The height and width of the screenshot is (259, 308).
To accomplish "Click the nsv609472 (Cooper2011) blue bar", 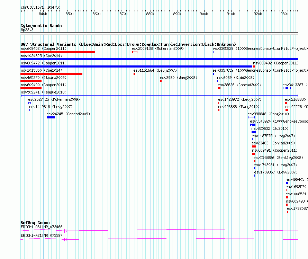I will pyautogui.click(x=136, y=66).
